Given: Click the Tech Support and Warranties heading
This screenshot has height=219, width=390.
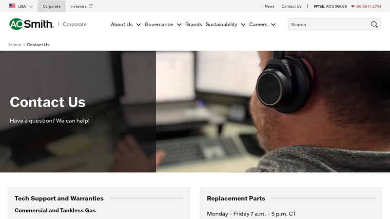Looking at the screenshot, I should [x=59, y=199].
